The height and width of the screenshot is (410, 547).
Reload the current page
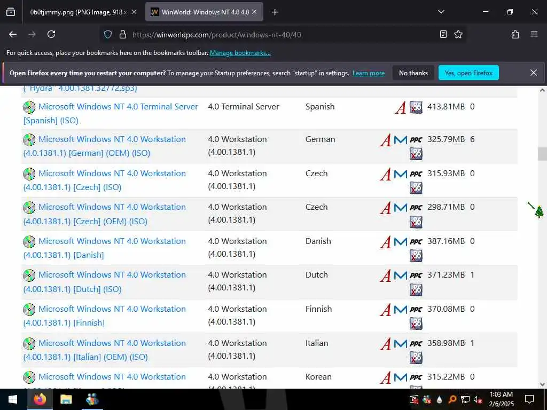coord(51,34)
